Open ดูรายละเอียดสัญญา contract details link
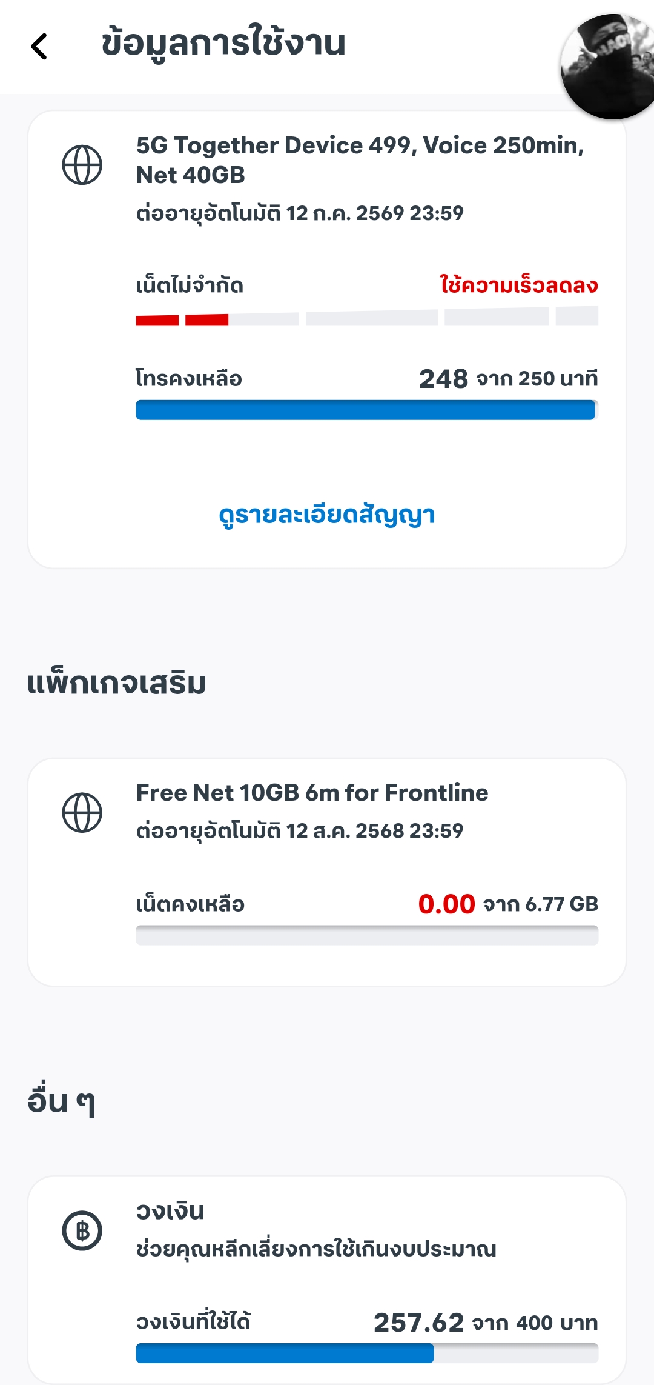The height and width of the screenshot is (1385, 654). (x=327, y=515)
